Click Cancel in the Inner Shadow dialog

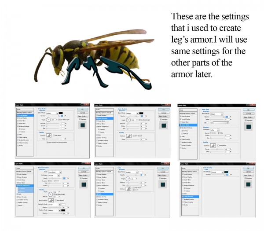164,113
